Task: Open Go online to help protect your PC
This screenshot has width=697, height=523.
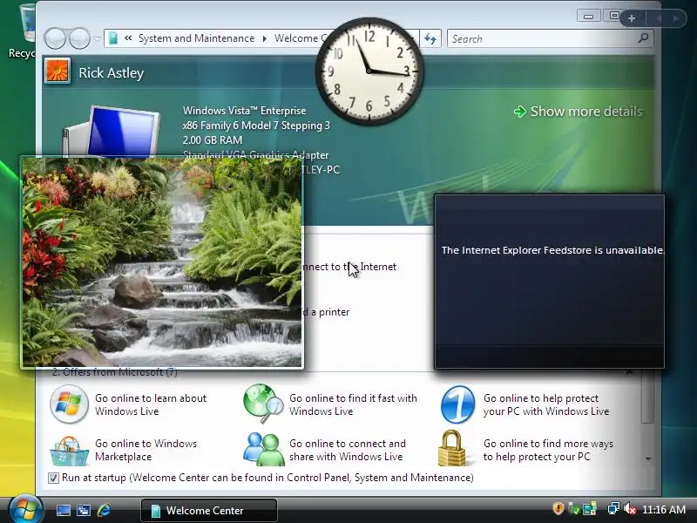Action: (x=546, y=404)
